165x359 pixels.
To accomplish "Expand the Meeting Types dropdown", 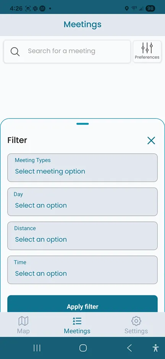I will point(82,168).
